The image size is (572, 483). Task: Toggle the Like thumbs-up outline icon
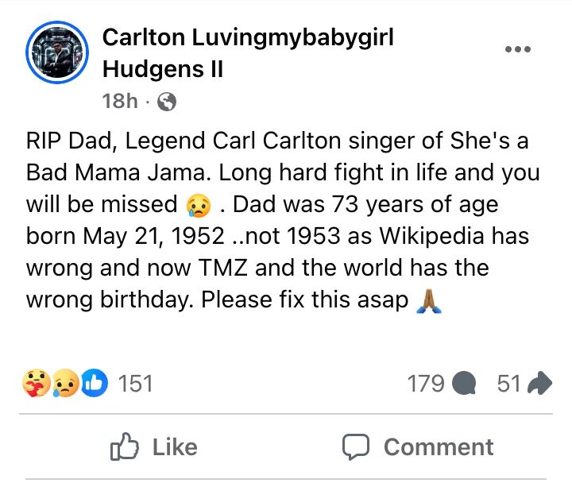(123, 447)
